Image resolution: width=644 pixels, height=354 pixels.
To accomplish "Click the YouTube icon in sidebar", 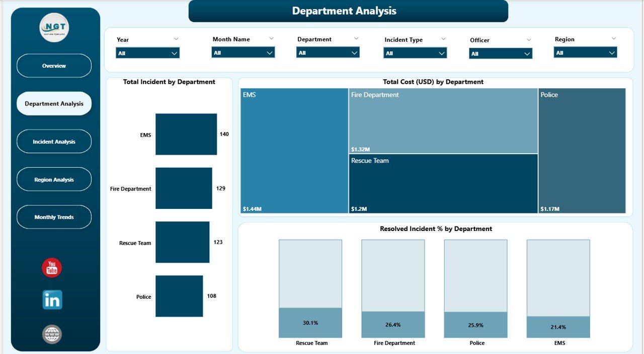I will [52, 268].
